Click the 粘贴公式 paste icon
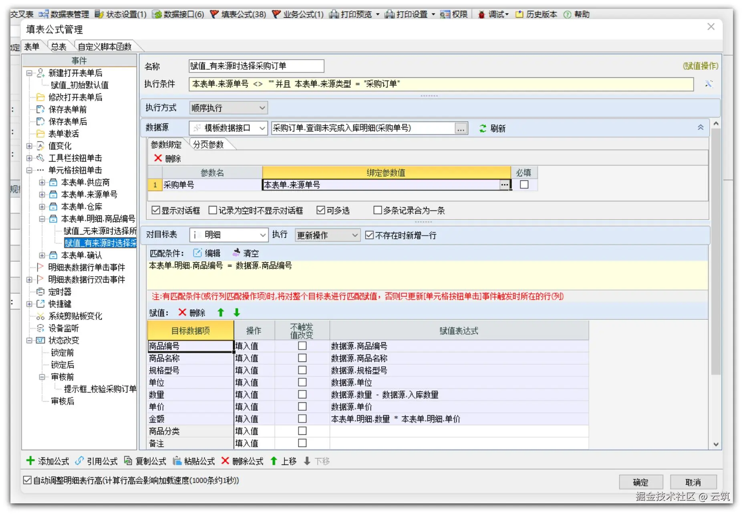743x515 pixels. [176, 460]
